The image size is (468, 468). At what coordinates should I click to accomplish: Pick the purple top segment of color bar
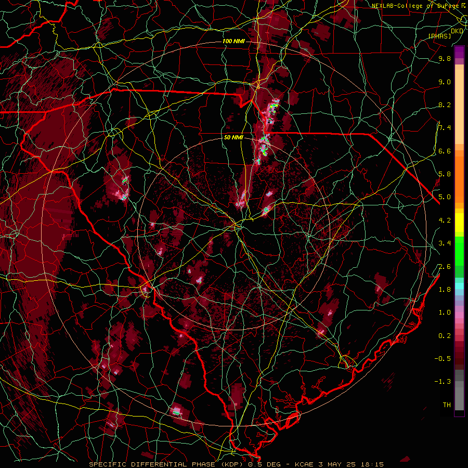[x=459, y=52]
